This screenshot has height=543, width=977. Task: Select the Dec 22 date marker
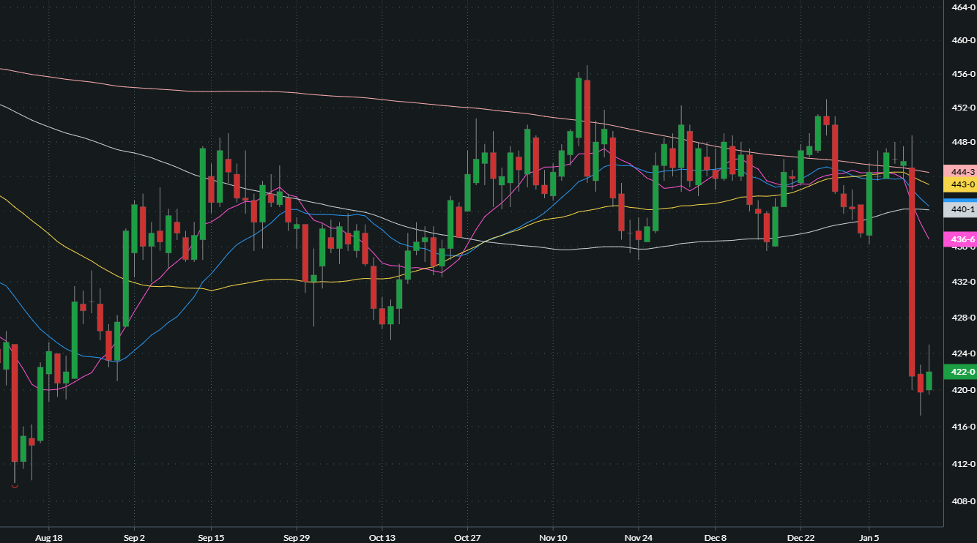tap(800, 537)
